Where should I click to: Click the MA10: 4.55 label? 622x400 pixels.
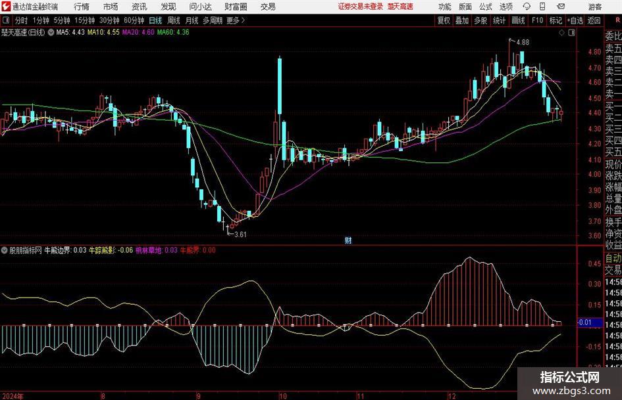[x=103, y=32]
